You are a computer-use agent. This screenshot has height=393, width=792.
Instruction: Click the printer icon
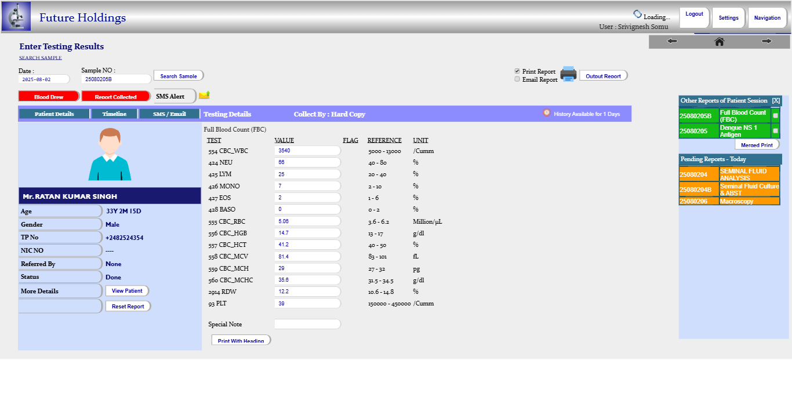click(568, 74)
